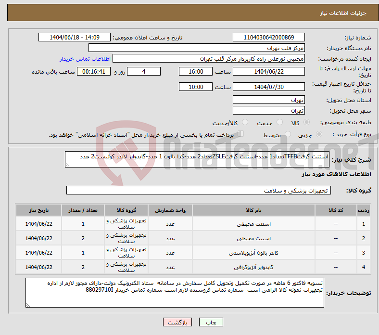Choose the متوسط purchase type radio

(x=288, y=135)
